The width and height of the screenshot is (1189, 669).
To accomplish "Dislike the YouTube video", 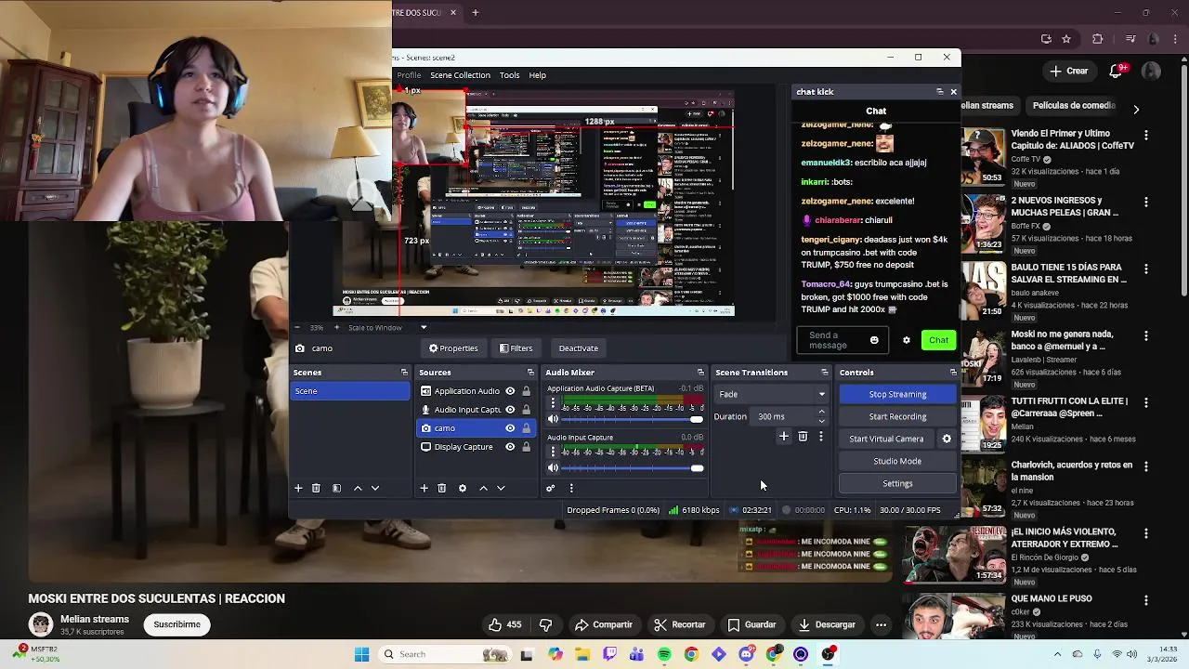I will click(545, 624).
